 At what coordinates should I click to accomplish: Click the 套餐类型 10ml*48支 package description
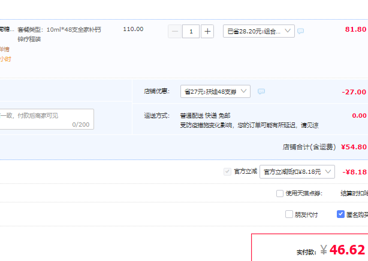[x=59, y=35]
